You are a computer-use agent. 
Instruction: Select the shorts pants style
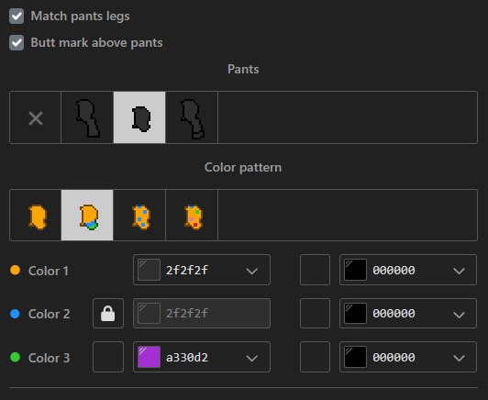139,117
